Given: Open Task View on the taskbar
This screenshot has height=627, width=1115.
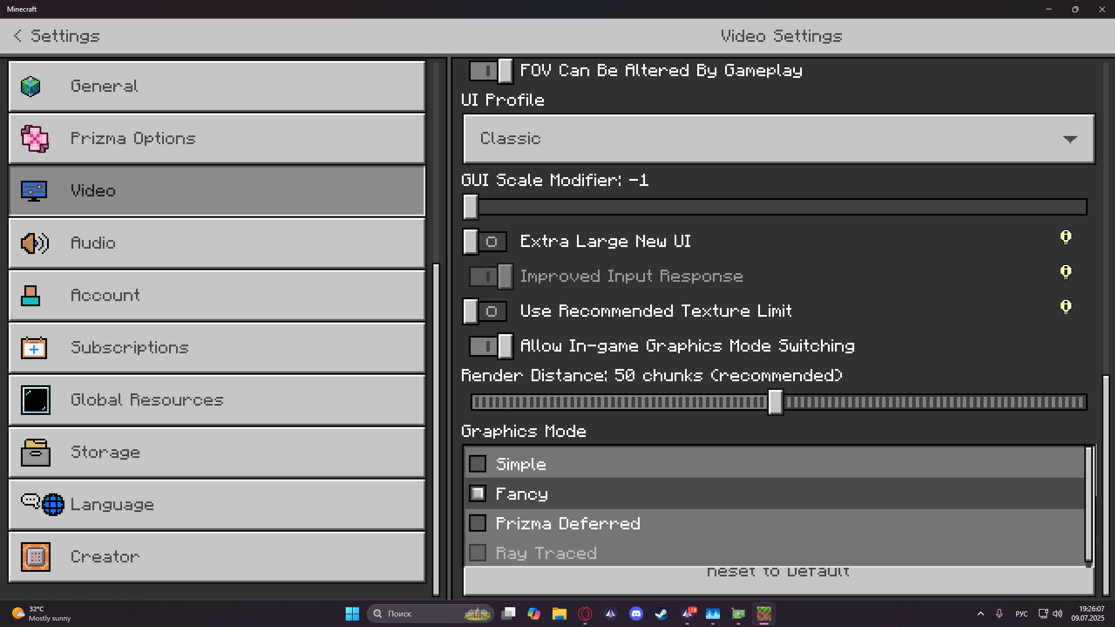Looking at the screenshot, I should 508,614.
